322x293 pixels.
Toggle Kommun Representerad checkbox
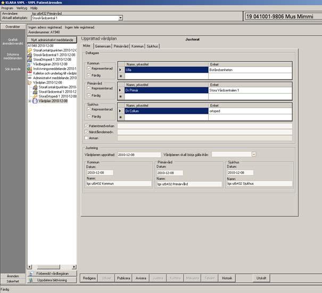click(89, 69)
